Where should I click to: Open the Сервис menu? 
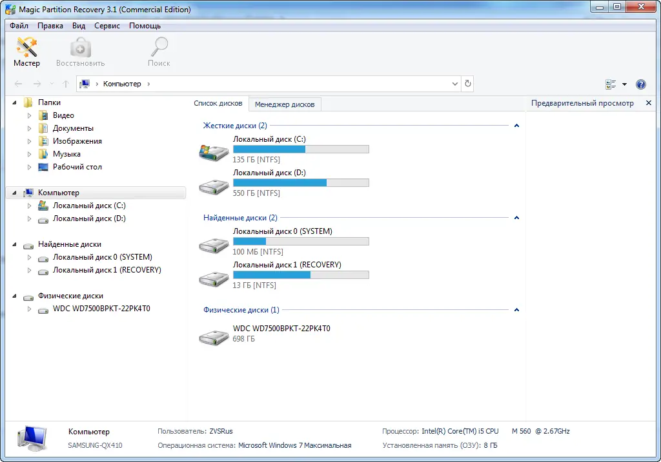coord(107,26)
